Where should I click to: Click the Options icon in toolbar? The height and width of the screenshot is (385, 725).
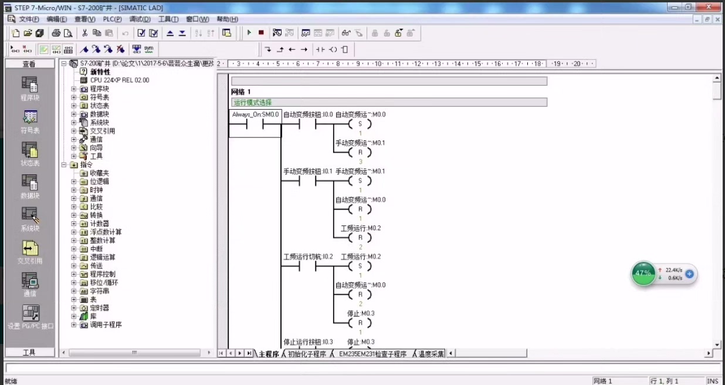[x=227, y=33]
